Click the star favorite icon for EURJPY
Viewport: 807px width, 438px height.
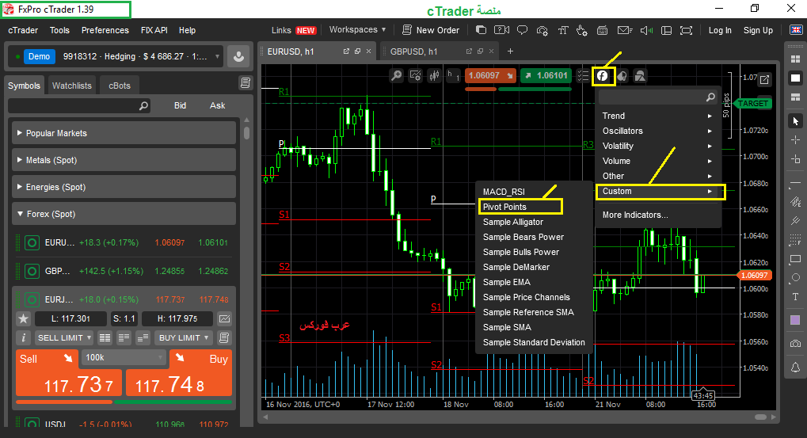(x=23, y=318)
